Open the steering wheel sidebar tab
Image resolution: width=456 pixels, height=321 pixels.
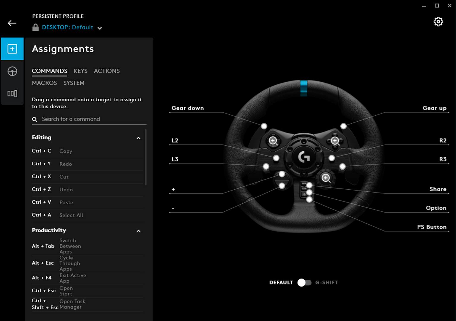pyautogui.click(x=12, y=71)
